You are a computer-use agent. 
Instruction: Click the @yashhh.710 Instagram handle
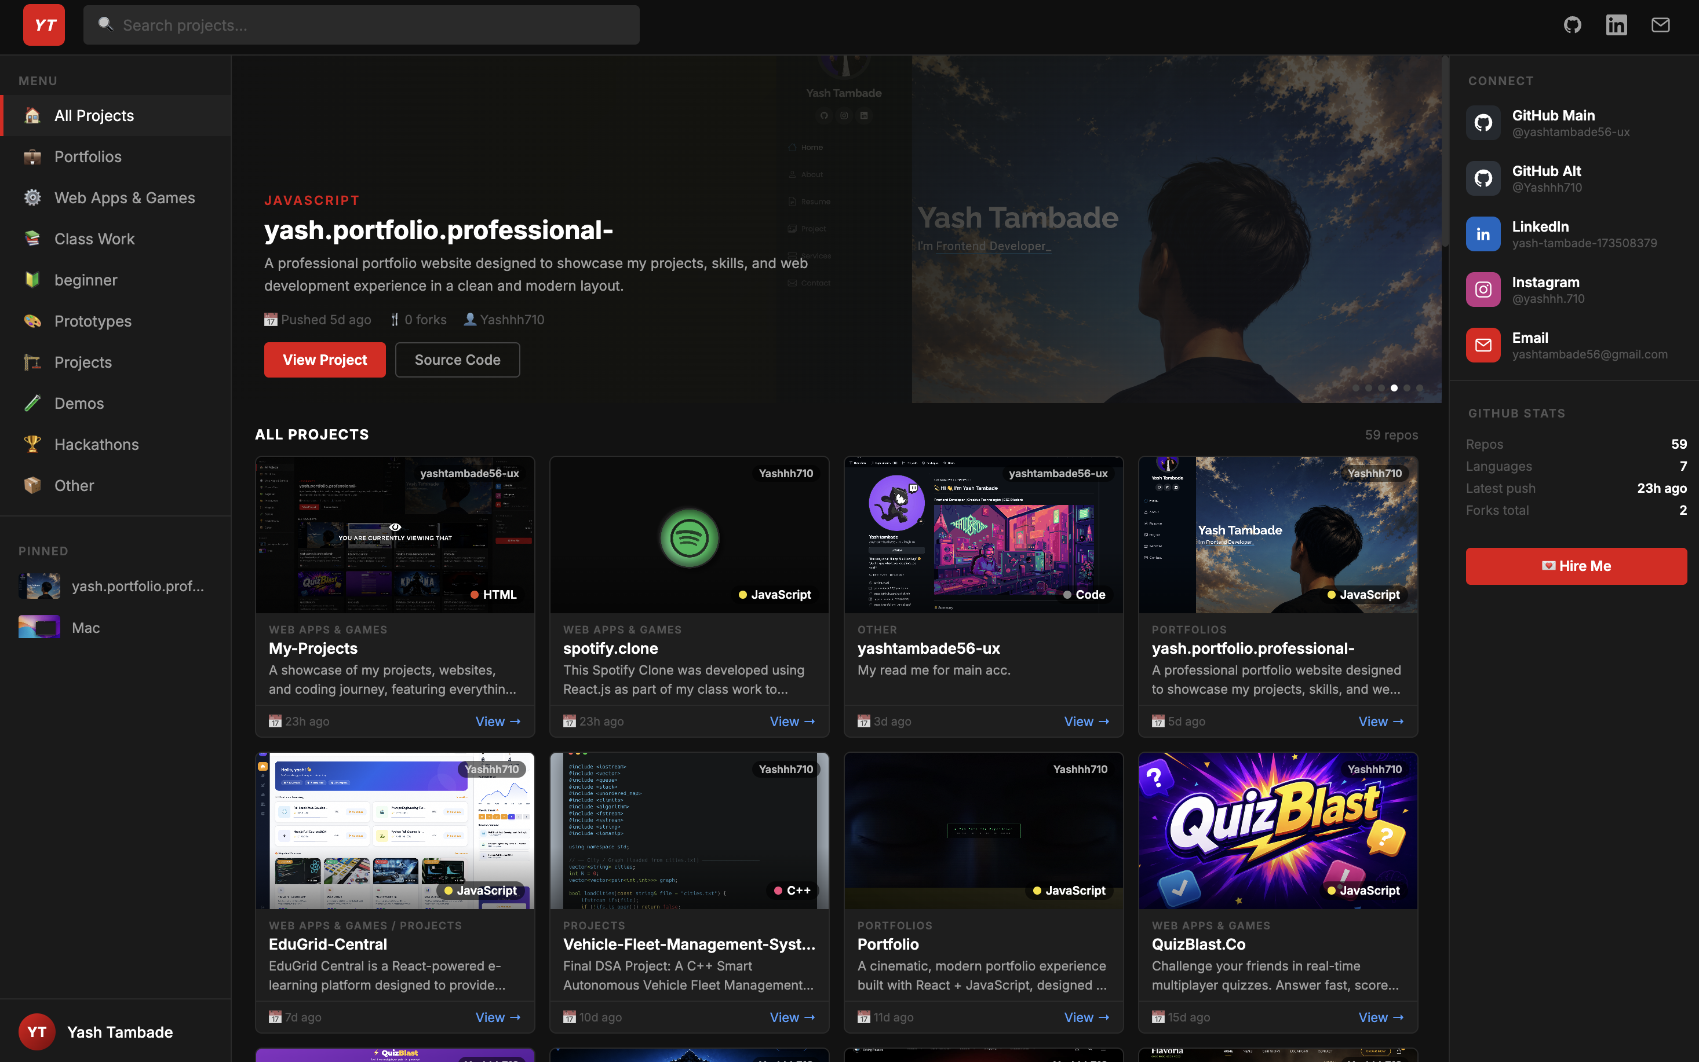pos(1548,299)
